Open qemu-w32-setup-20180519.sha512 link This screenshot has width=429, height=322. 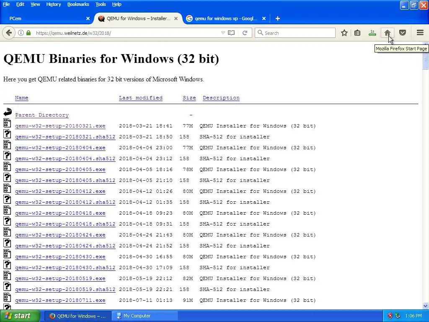tap(65, 289)
